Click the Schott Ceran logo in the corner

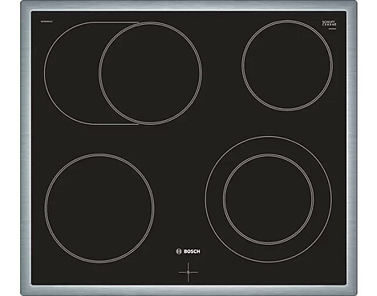point(329,23)
